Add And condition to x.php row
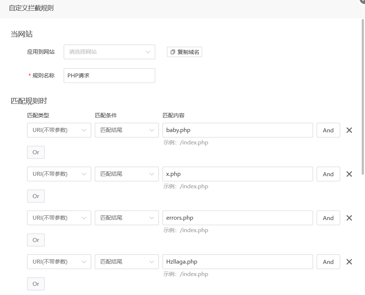 coord(328,174)
